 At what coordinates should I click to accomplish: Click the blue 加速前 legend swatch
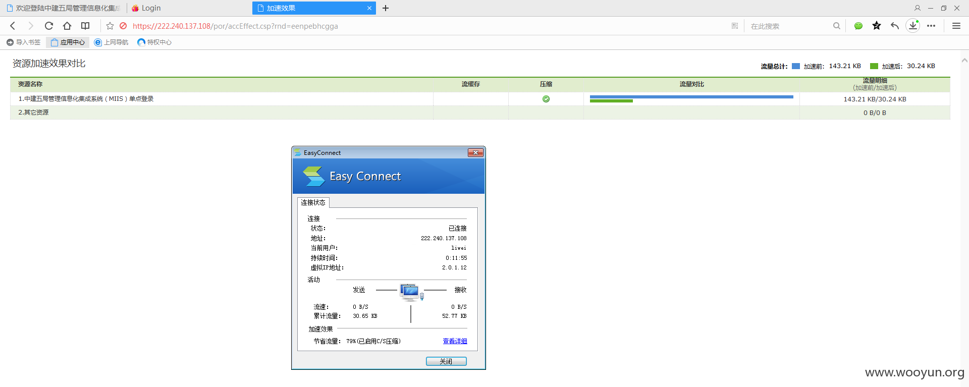pyautogui.click(x=796, y=66)
